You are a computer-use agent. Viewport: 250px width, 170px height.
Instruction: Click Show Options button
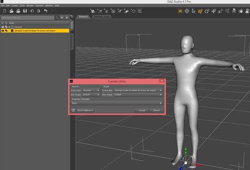[85, 110]
